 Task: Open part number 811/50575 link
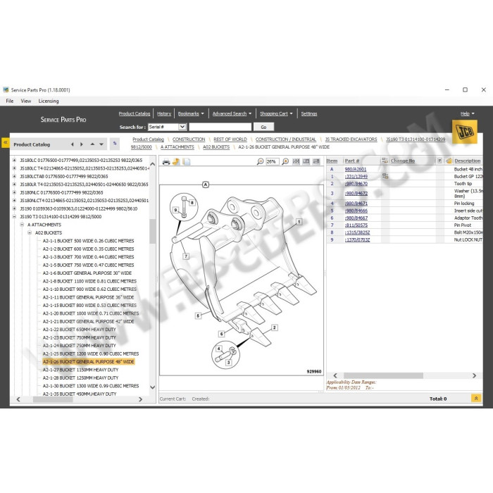(x=356, y=225)
